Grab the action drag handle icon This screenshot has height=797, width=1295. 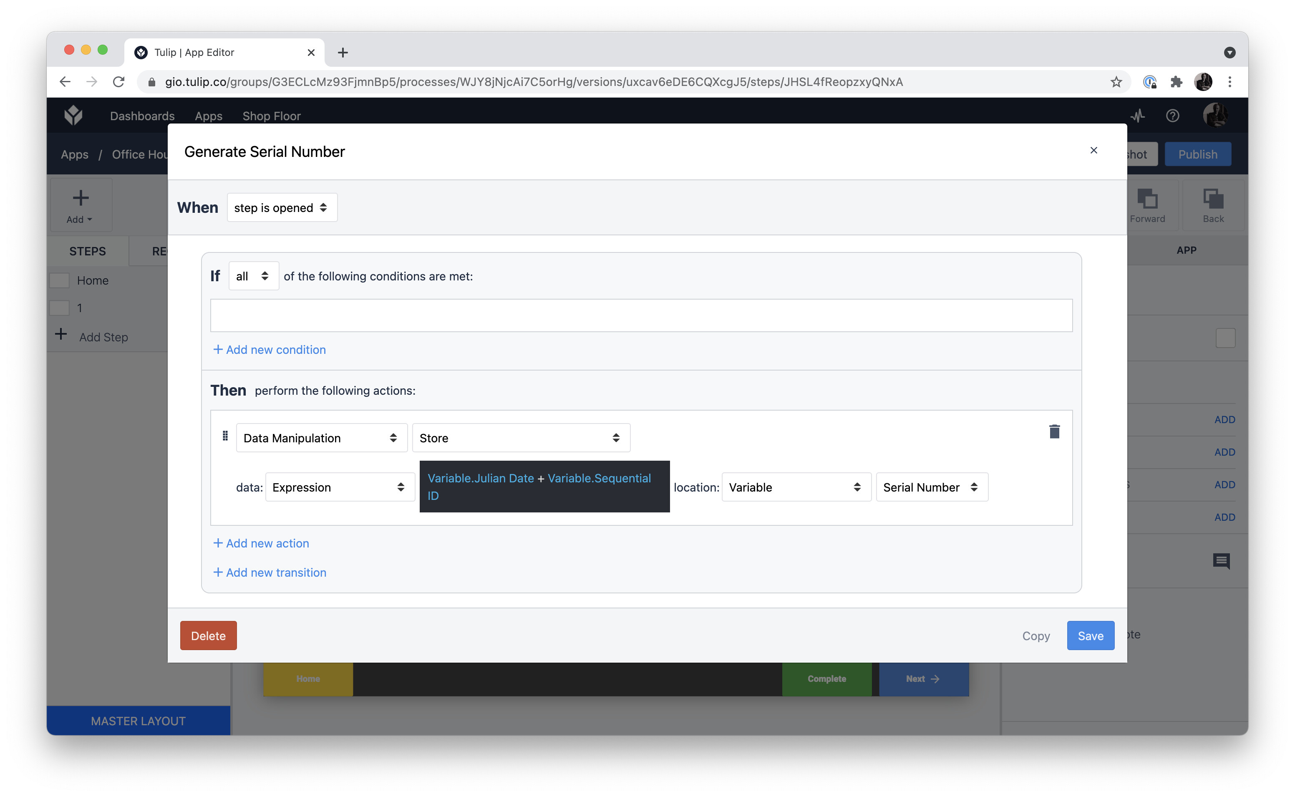pos(225,436)
